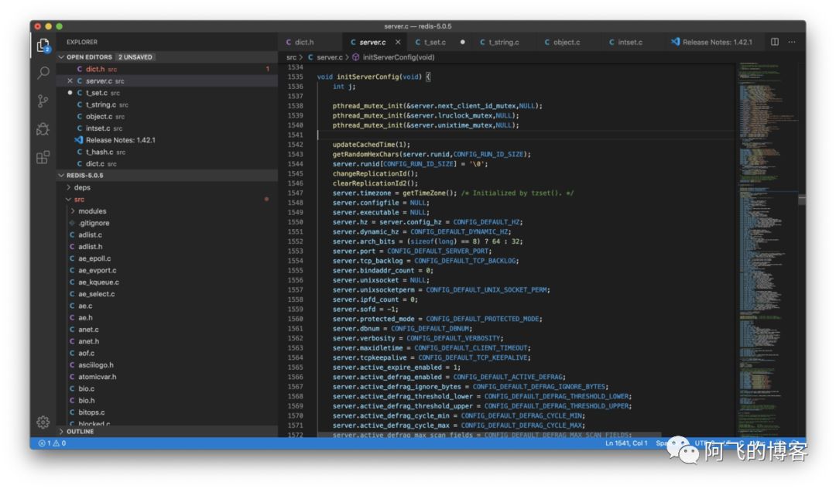Viewport: 836px width, 489px height.
Task: Close the server.c editor tab
Action: point(398,43)
